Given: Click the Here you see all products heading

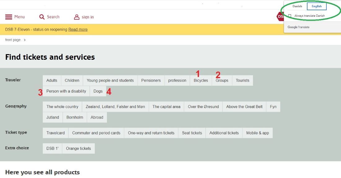Looking at the screenshot, I should 42,172.
